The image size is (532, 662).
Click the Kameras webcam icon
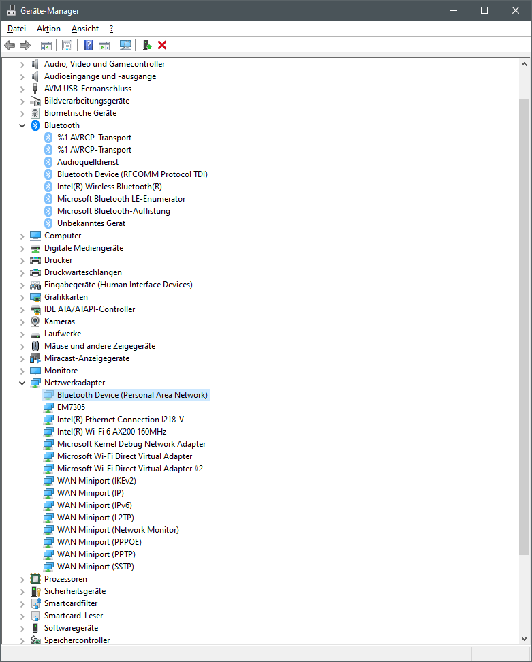click(35, 321)
